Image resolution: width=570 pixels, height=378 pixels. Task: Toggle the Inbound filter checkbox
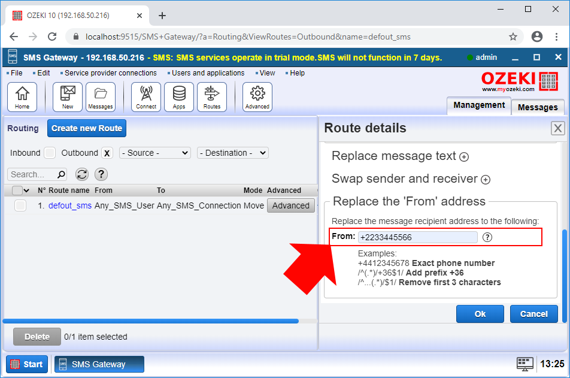pyautogui.click(x=50, y=153)
